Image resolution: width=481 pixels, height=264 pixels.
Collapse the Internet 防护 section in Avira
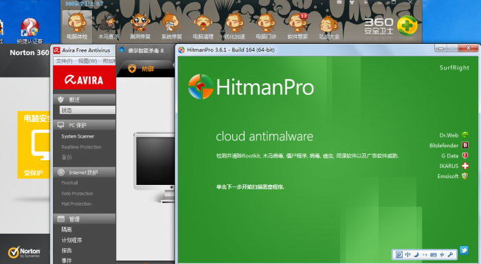(85, 172)
